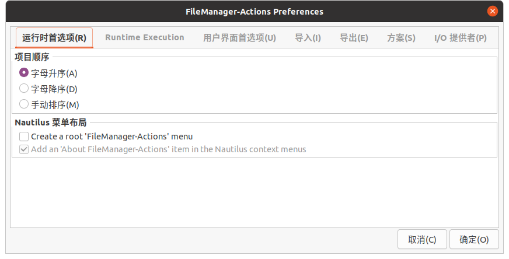The height and width of the screenshot is (259, 509).
Task: Click the Nautilus 菜单布局 section heading
Action: [x=51, y=122]
